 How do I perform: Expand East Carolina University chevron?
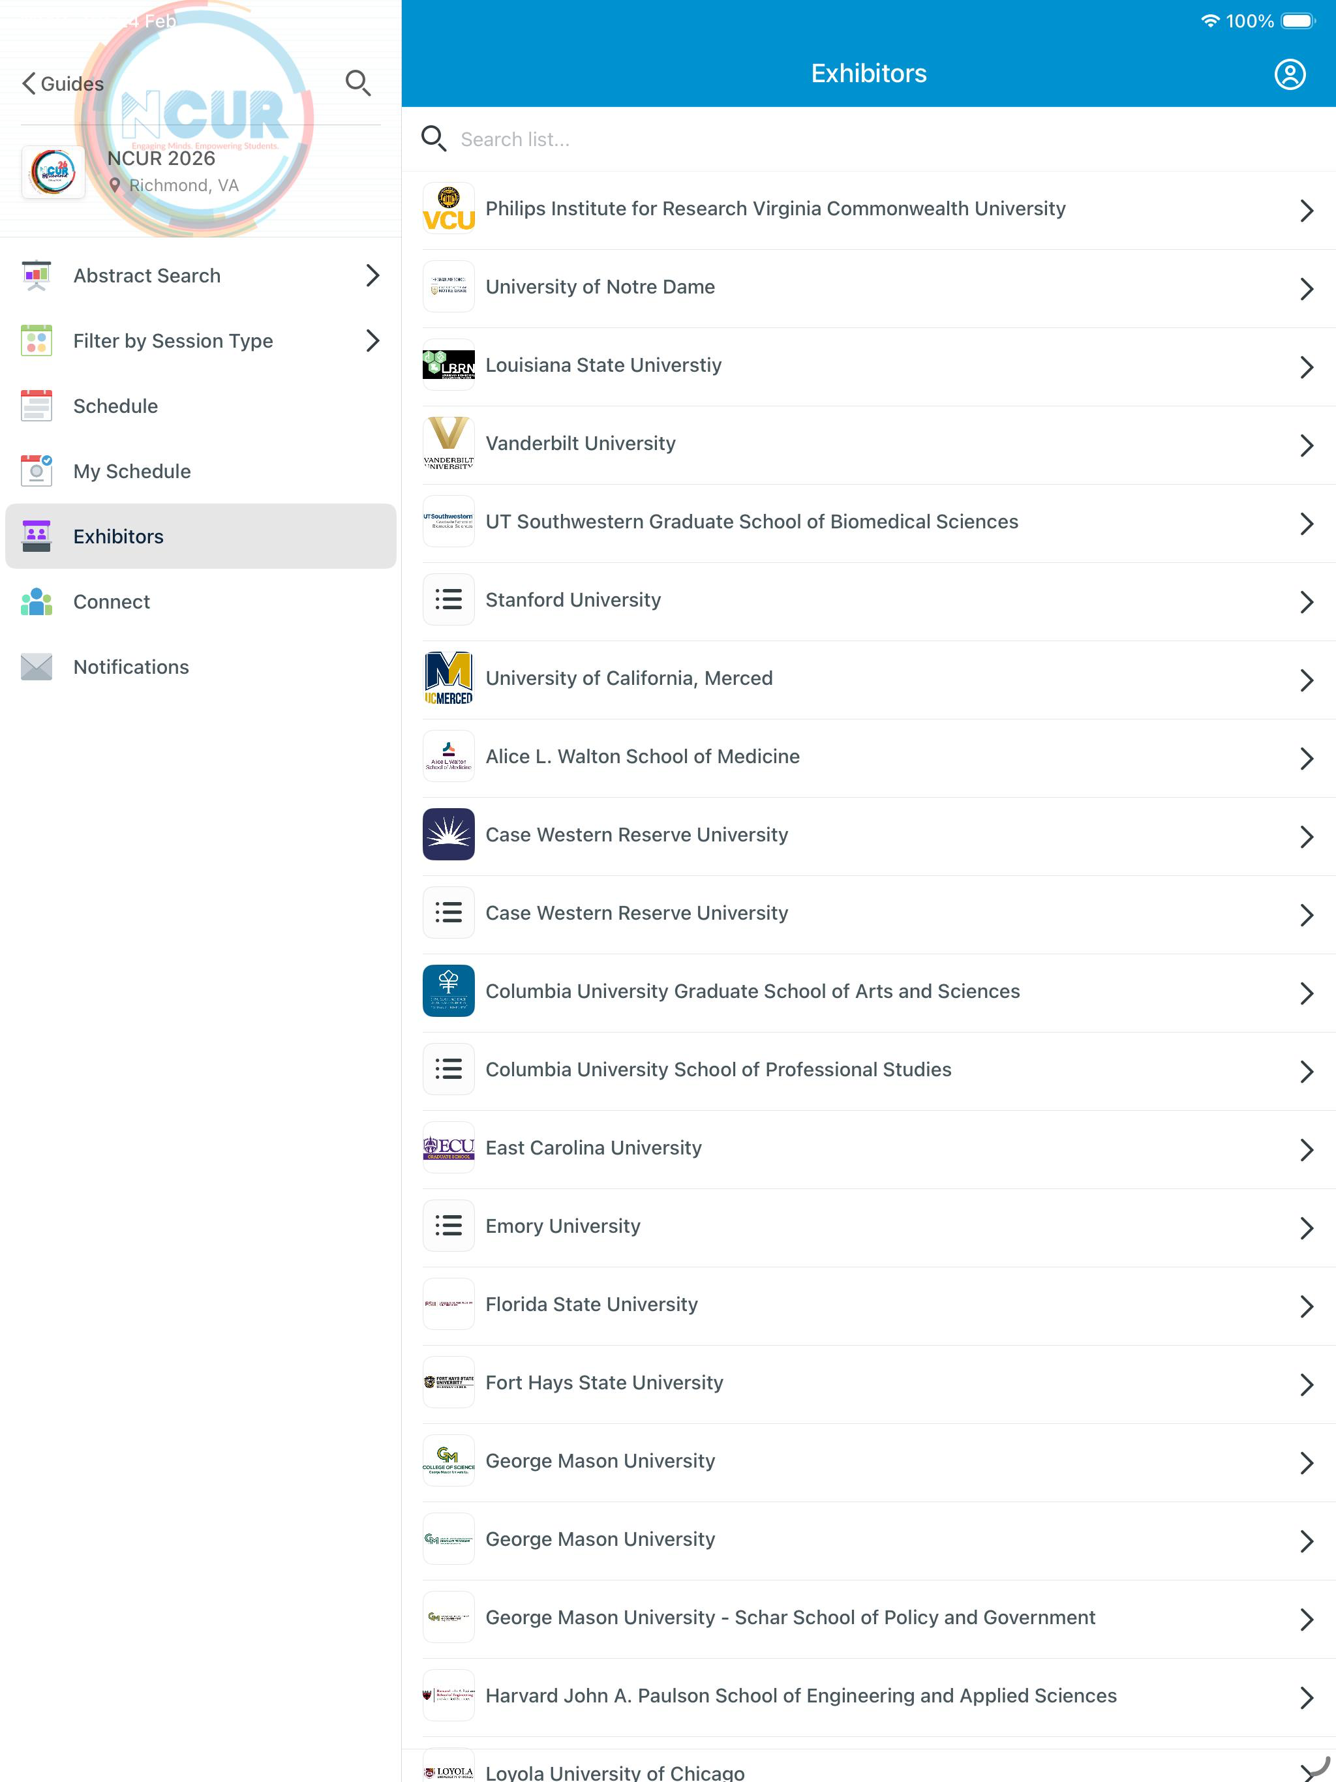tap(1306, 1149)
